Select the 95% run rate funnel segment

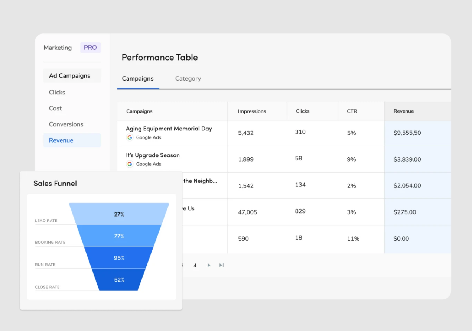[119, 258]
